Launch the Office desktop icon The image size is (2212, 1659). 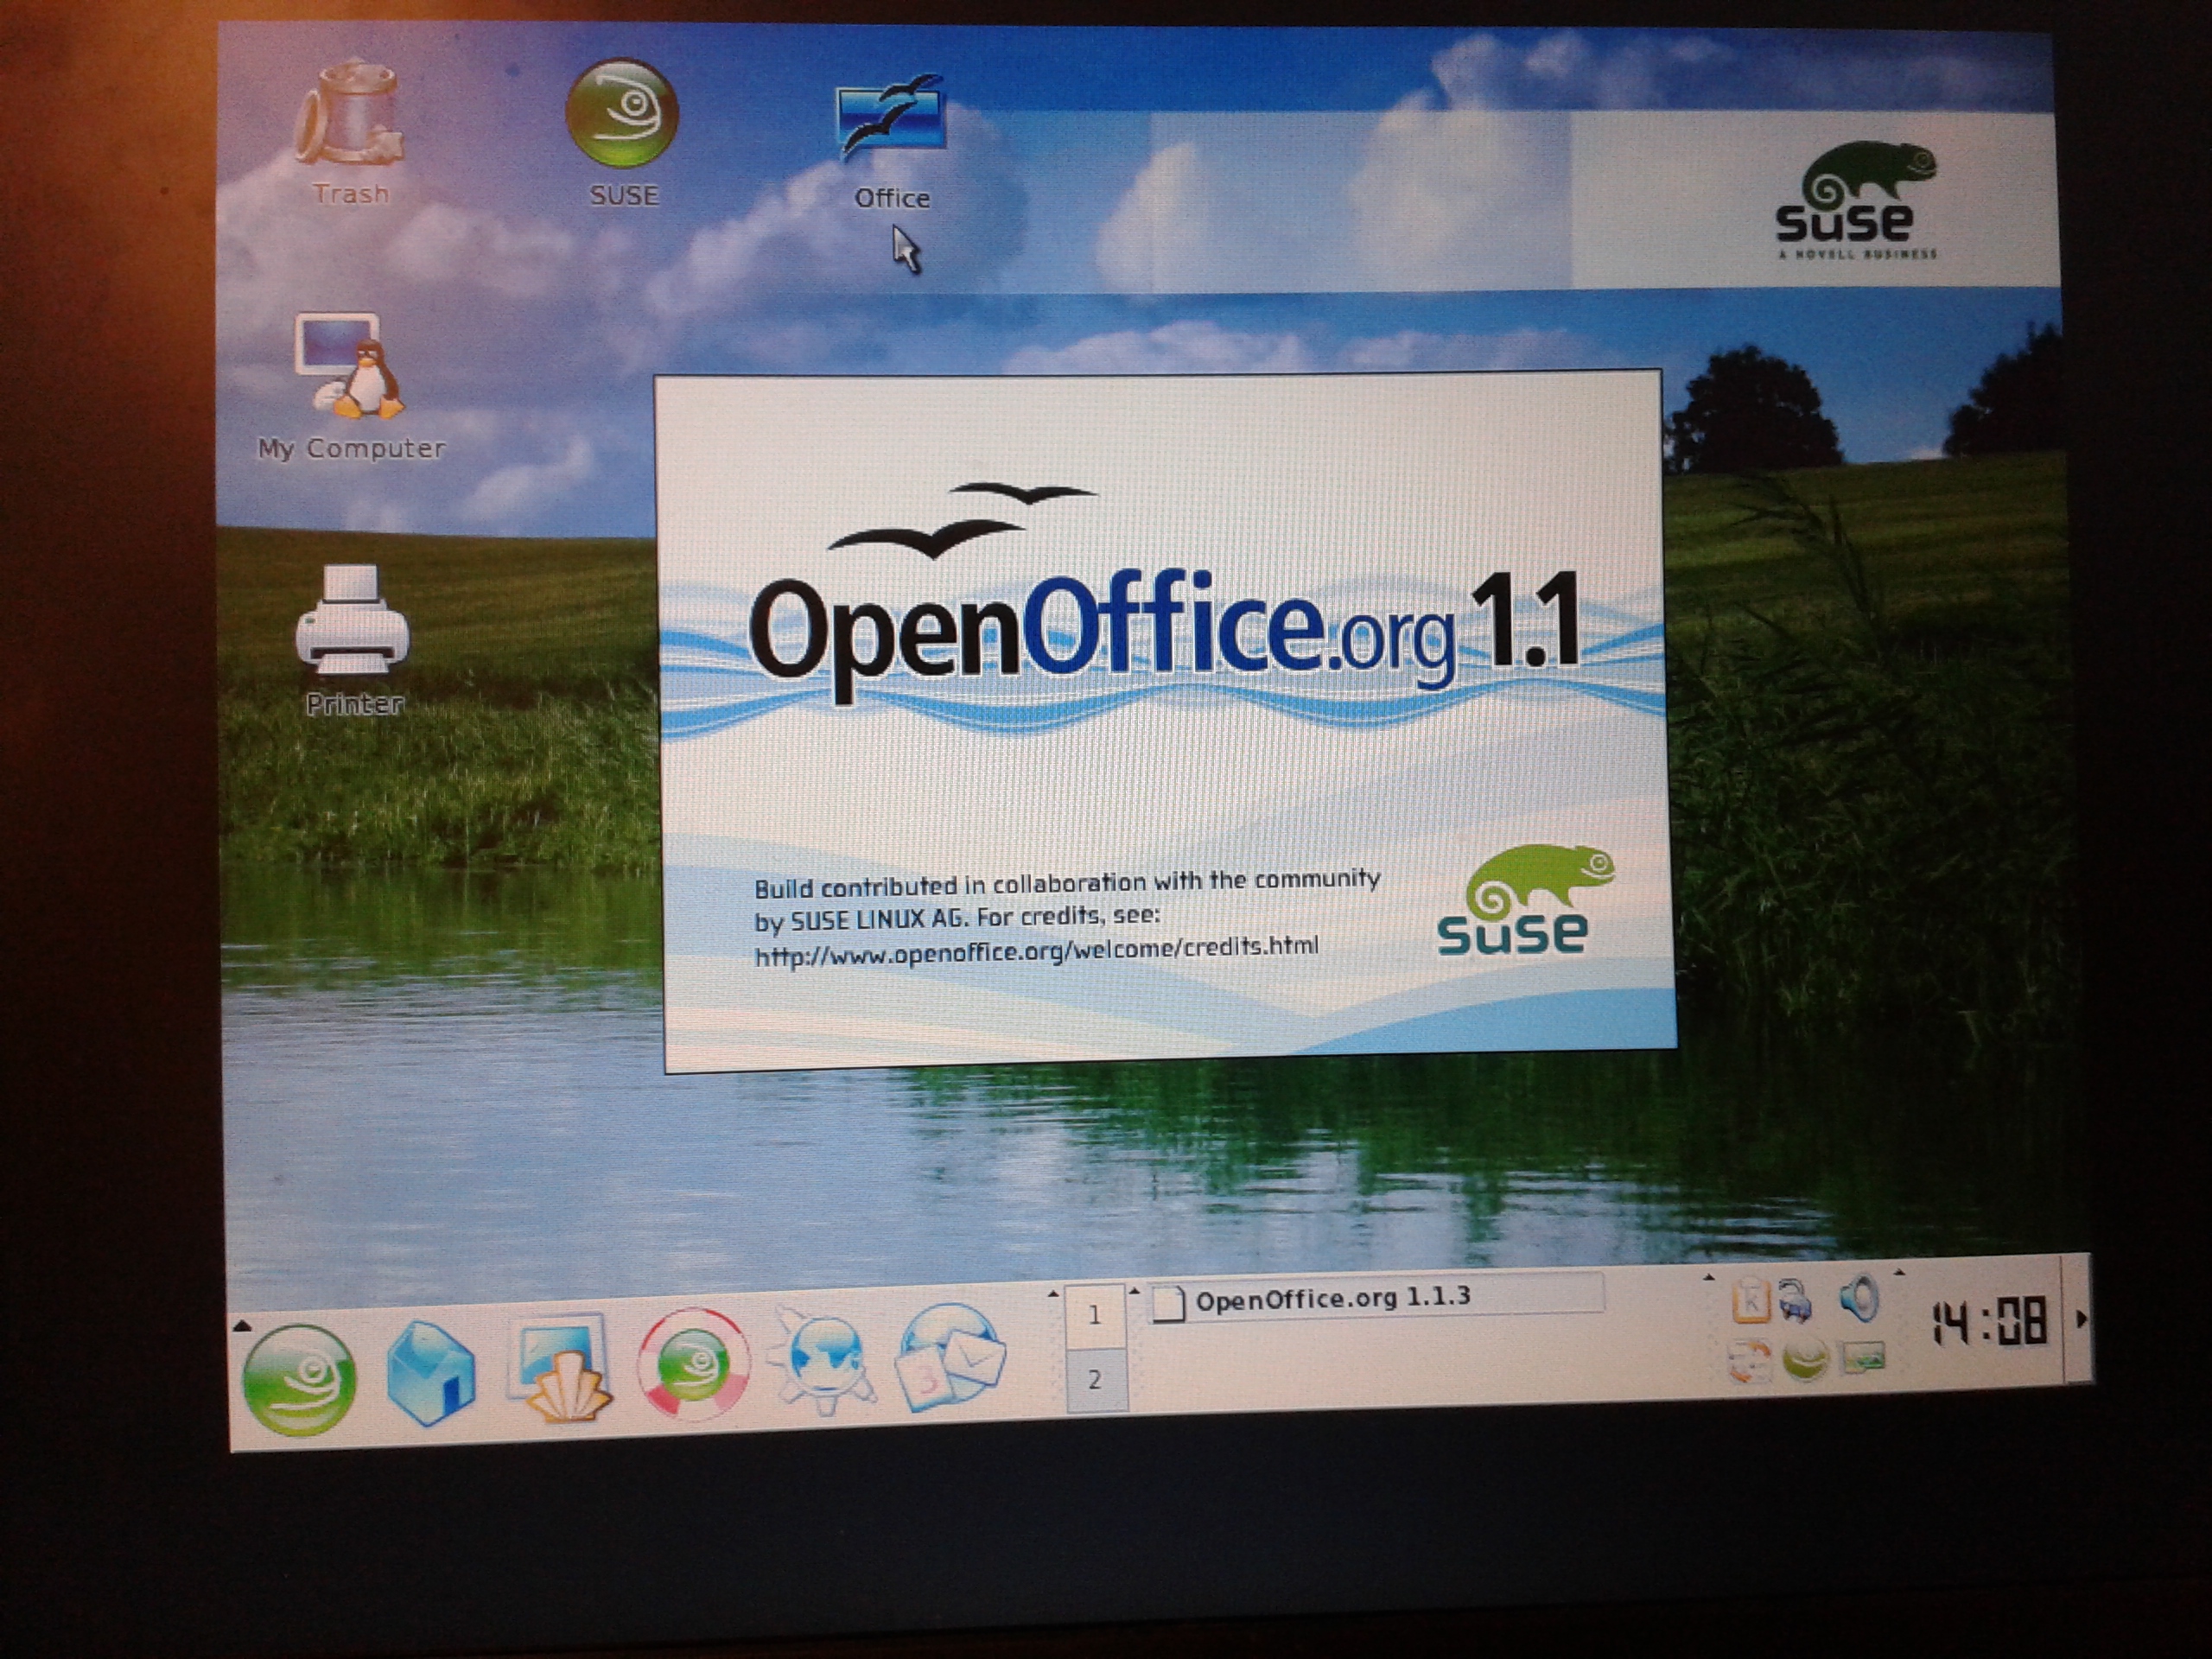[x=891, y=118]
